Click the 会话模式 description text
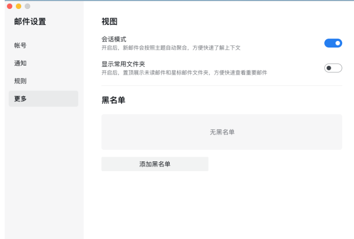Screen dimensions: 354x239 (x=171, y=48)
